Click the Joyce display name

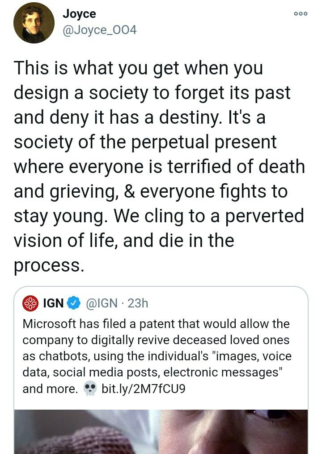(x=79, y=14)
